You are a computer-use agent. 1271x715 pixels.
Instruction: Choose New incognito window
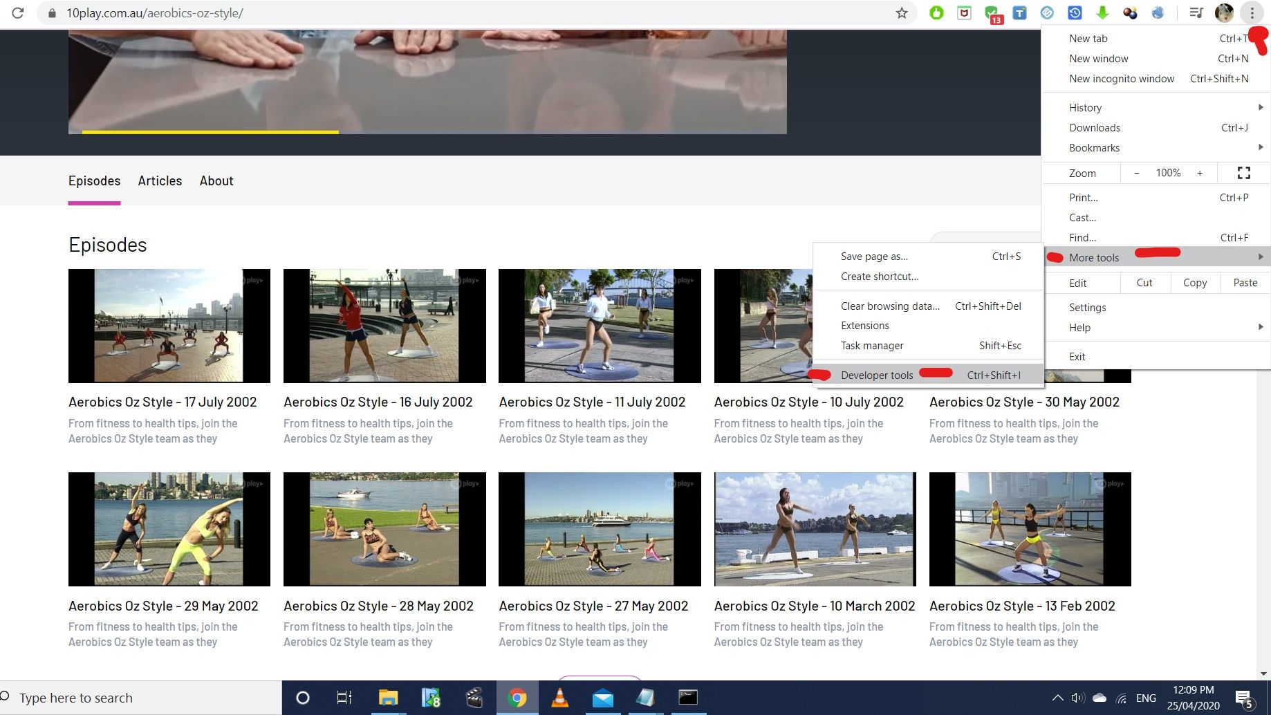[x=1122, y=79]
